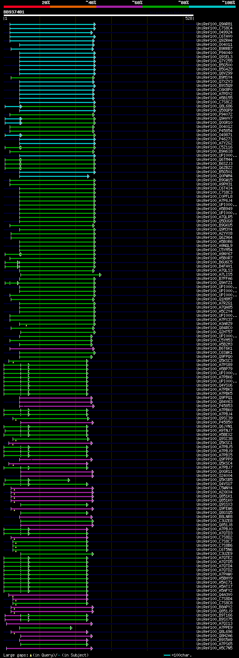The height and width of the screenshot is (658, 239).
Task: Select the UniRef100_Q1H8M7 label
Action: pyautogui.click(x=214, y=299)
